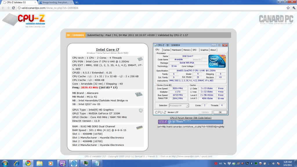Launch Internet Explorer from the taskbar
The height and width of the screenshot is (167, 297).
(x=17, y=163)
